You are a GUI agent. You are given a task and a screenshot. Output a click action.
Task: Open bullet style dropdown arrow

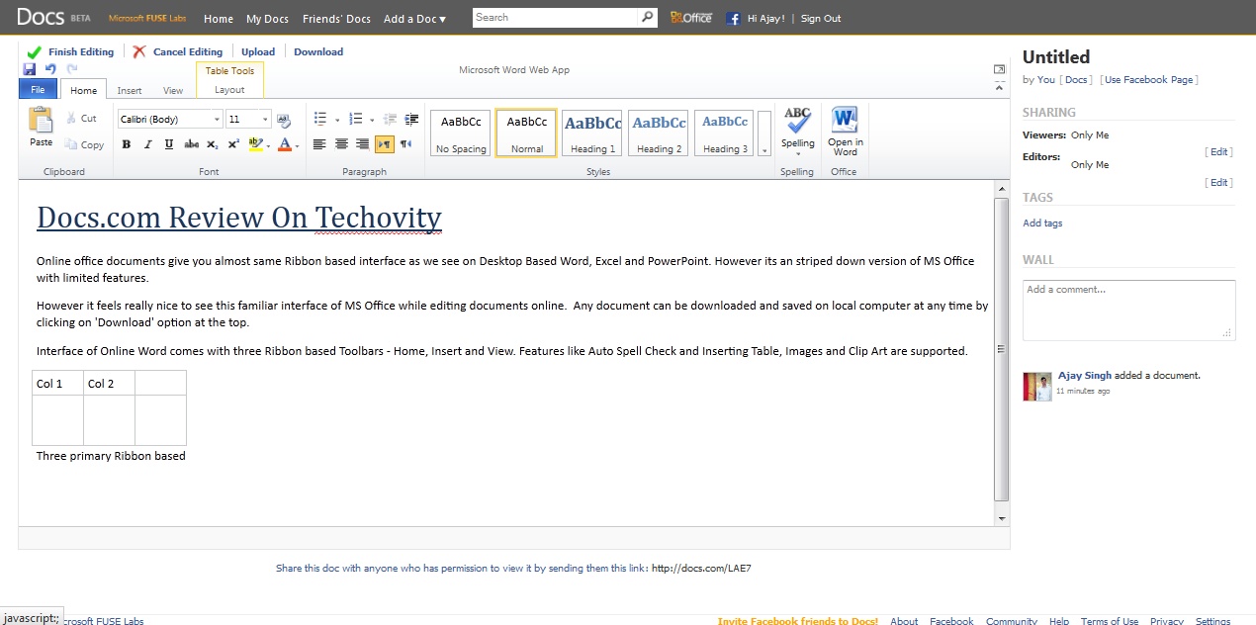coord(337,120)
